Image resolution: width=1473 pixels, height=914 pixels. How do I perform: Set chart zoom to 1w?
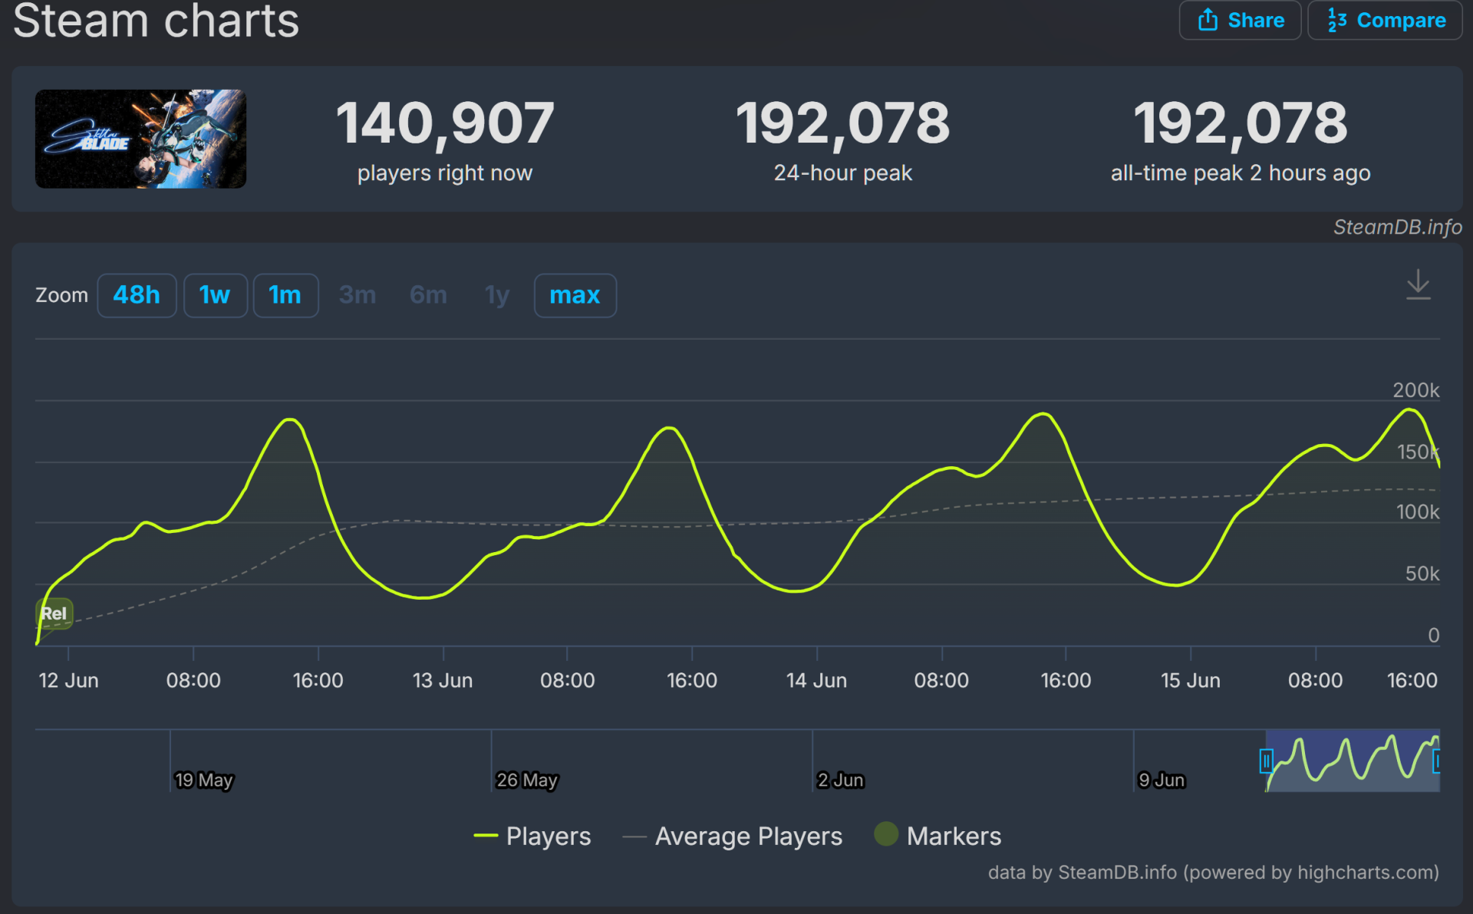click(215, 295)
